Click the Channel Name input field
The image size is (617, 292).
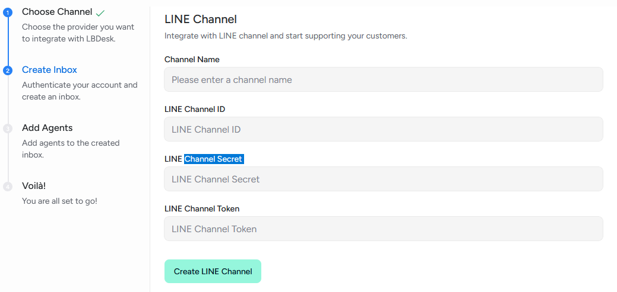click(383, 79)
